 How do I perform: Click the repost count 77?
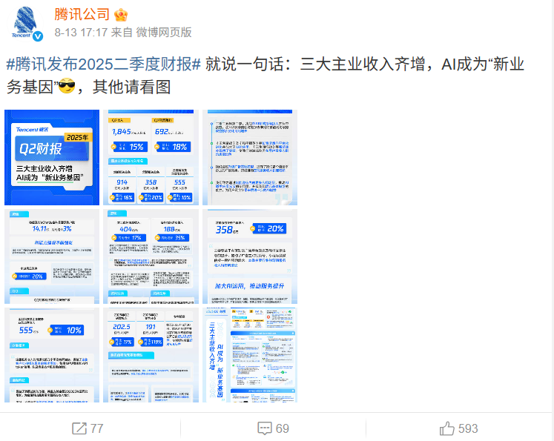coord(97,428)
